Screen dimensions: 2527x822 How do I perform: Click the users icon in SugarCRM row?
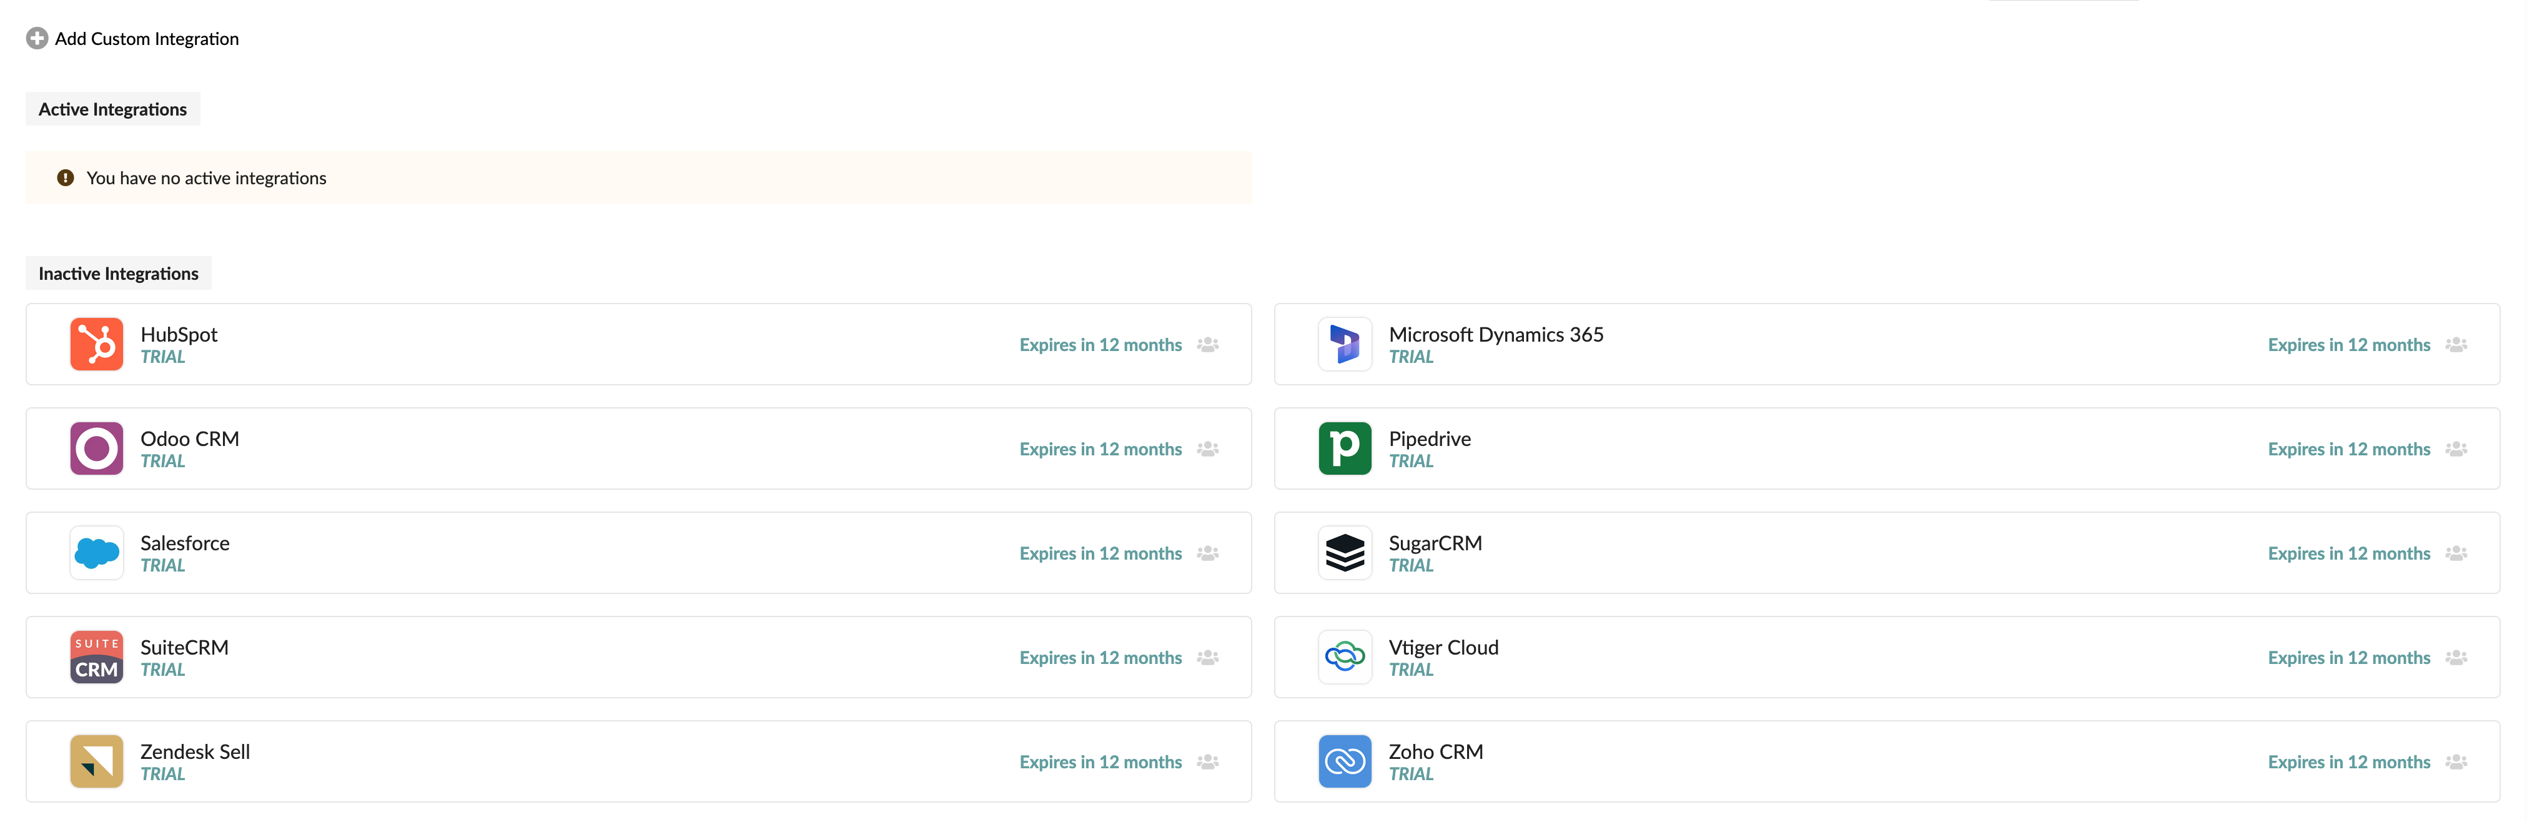[x=2456, y=553]
